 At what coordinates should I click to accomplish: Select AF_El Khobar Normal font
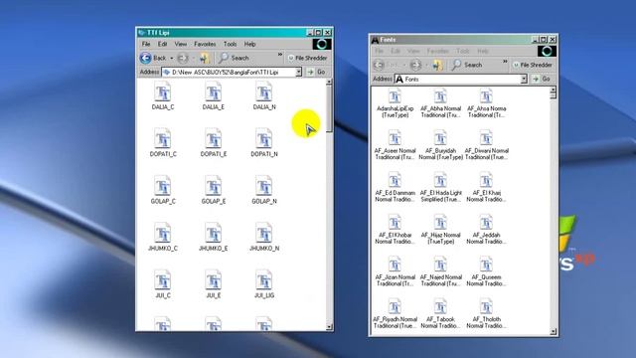pos(395,230)
